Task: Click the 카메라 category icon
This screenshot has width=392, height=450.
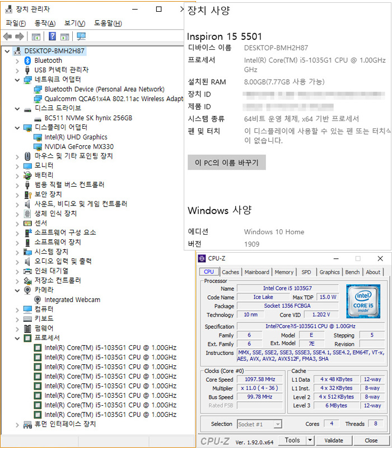Action: click(27, 290)
